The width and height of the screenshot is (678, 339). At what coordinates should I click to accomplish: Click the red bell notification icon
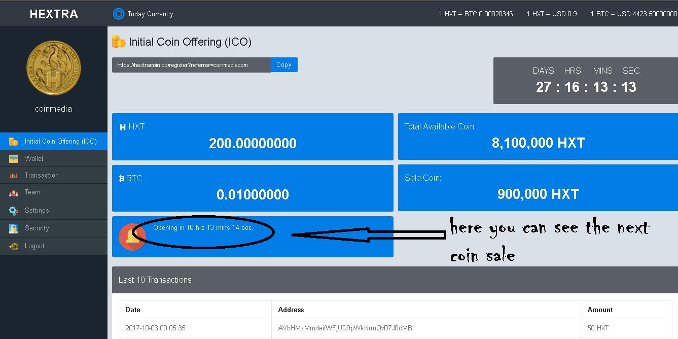pos(132,236)
